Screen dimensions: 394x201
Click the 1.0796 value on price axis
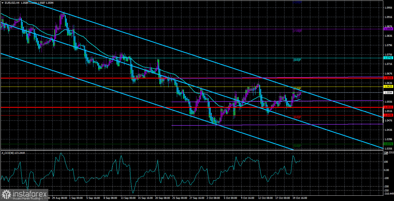[x=388, y=45]
